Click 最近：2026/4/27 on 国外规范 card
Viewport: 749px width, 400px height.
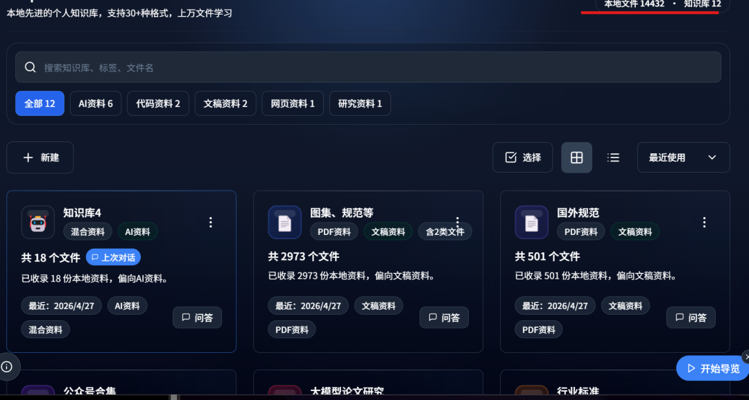pyautogui.click(x=555, y=306)
